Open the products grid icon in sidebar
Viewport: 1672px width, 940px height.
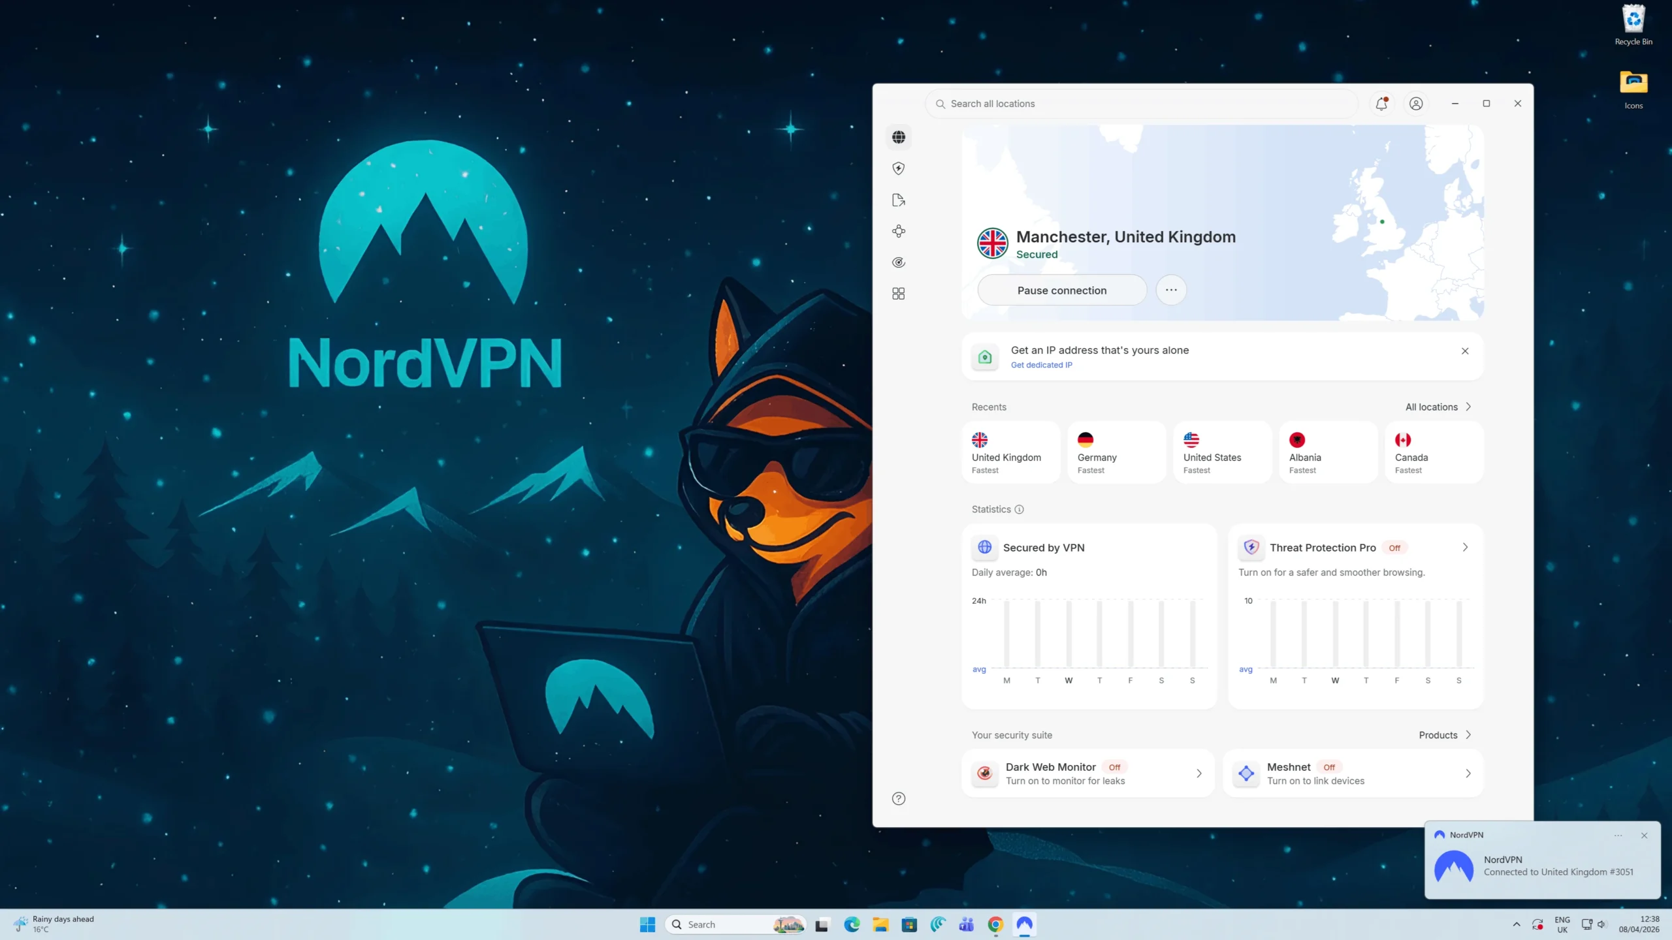899,294
